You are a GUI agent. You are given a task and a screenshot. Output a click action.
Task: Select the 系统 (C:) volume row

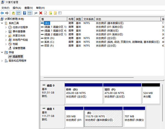(x=50, y=42)
